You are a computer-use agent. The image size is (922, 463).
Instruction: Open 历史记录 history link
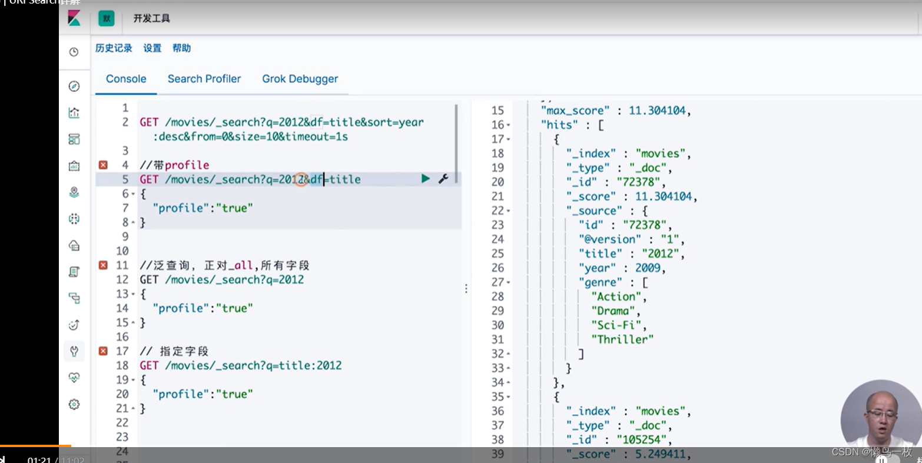coord(114,48)
